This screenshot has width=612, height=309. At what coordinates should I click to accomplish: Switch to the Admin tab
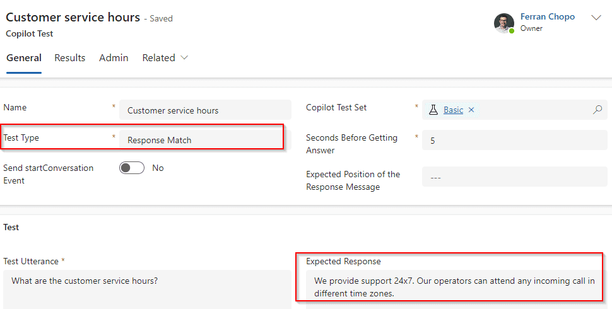[114, 58]
